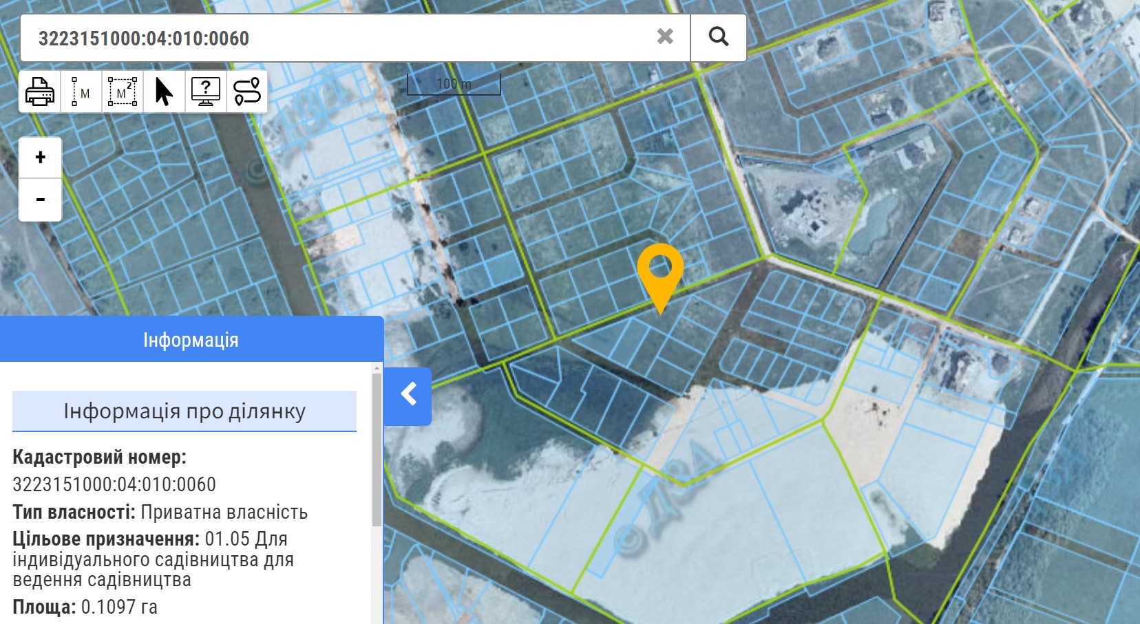Zoom in with the plus button
Screen dimensions: 1140x624
click(41, 158)
